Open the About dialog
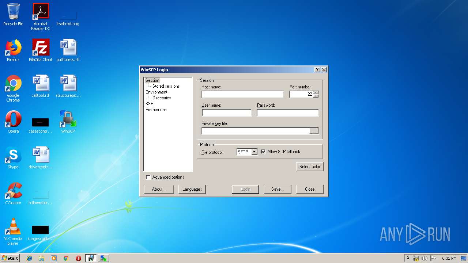Image resolution: width=468 pixels, height=263 pixels. (159, 189)
